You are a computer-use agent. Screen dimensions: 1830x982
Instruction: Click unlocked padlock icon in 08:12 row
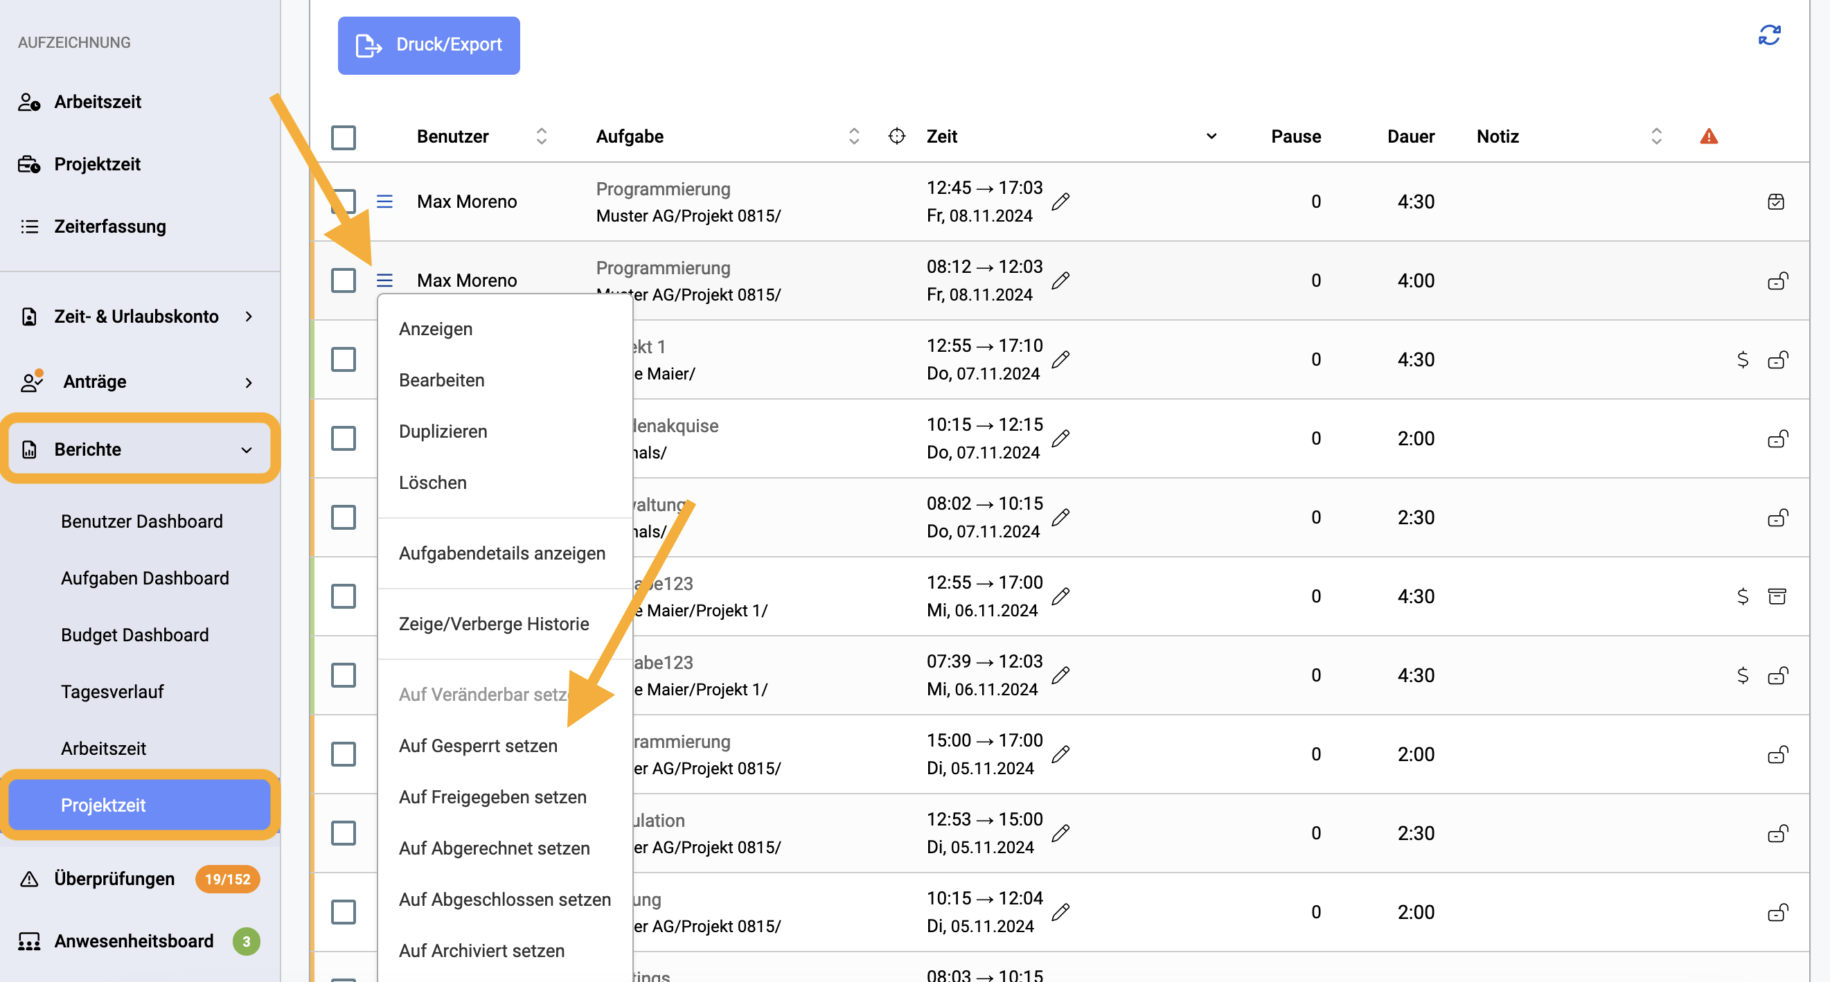click(1777, 280)
